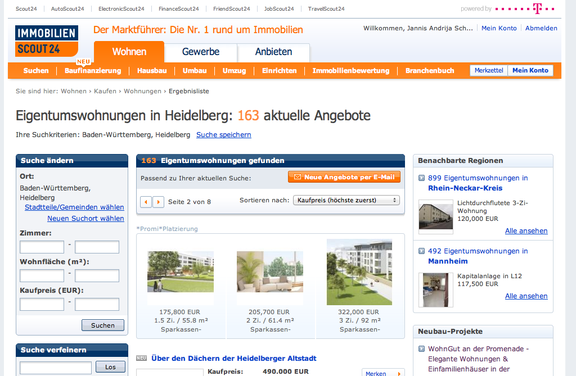576x376 pixels.
Task: Open the Einrichten menu item
Action: (279, 70)
